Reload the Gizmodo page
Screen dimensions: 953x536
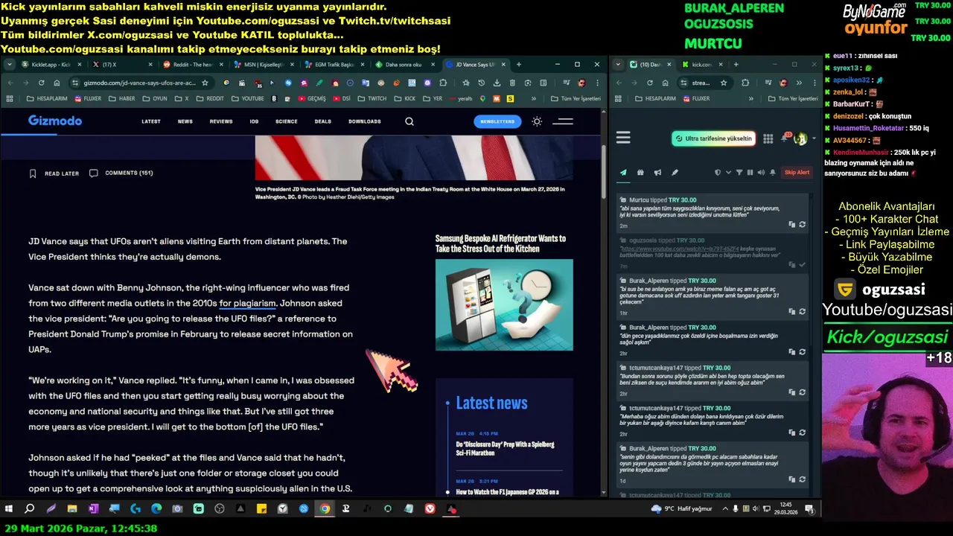(x=41, y=83)
